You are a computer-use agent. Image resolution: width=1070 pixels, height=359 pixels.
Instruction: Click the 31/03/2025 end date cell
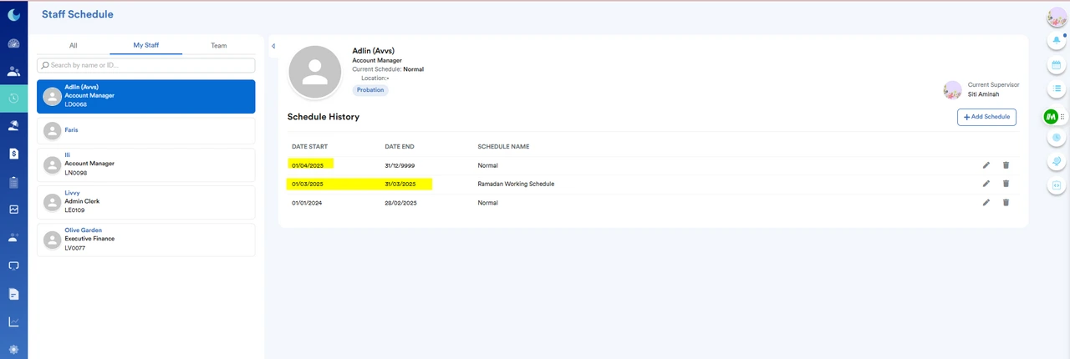[x=400, y=184]
